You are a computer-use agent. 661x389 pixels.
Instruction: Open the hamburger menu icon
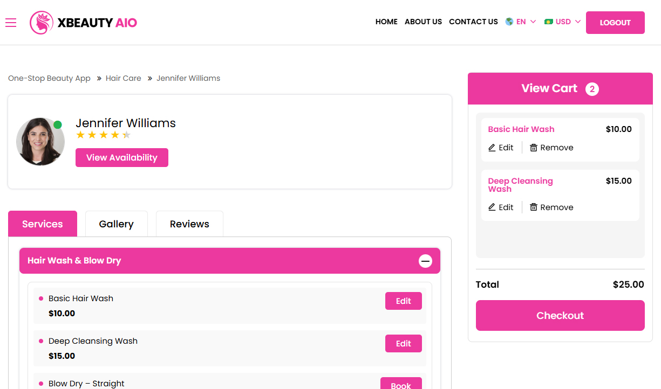point(11,23)
